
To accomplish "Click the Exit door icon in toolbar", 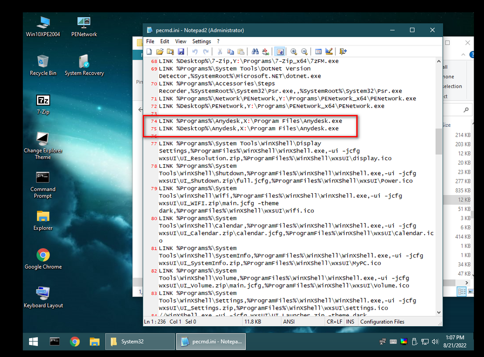I will pyautogui.click(x=343, y=51).
